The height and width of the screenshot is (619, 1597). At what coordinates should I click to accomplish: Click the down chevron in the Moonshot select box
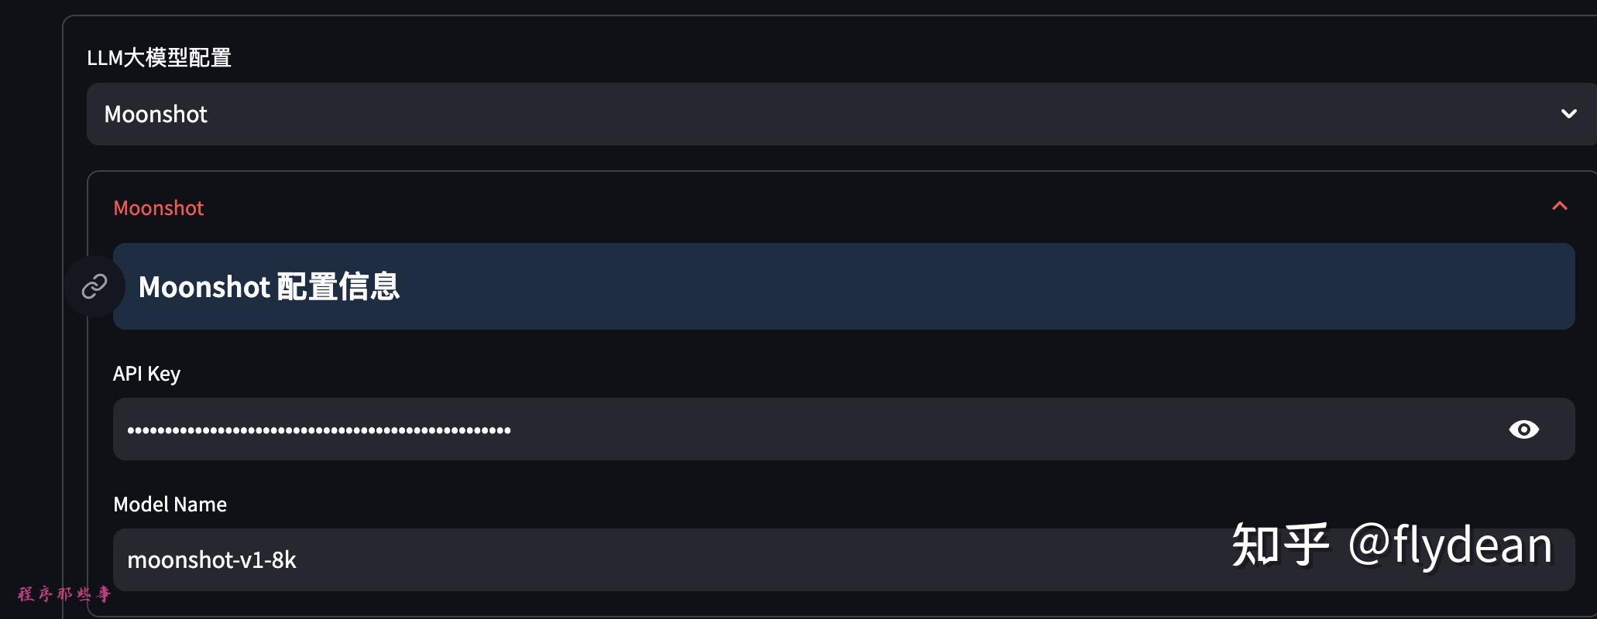[x=1568, y=115]
